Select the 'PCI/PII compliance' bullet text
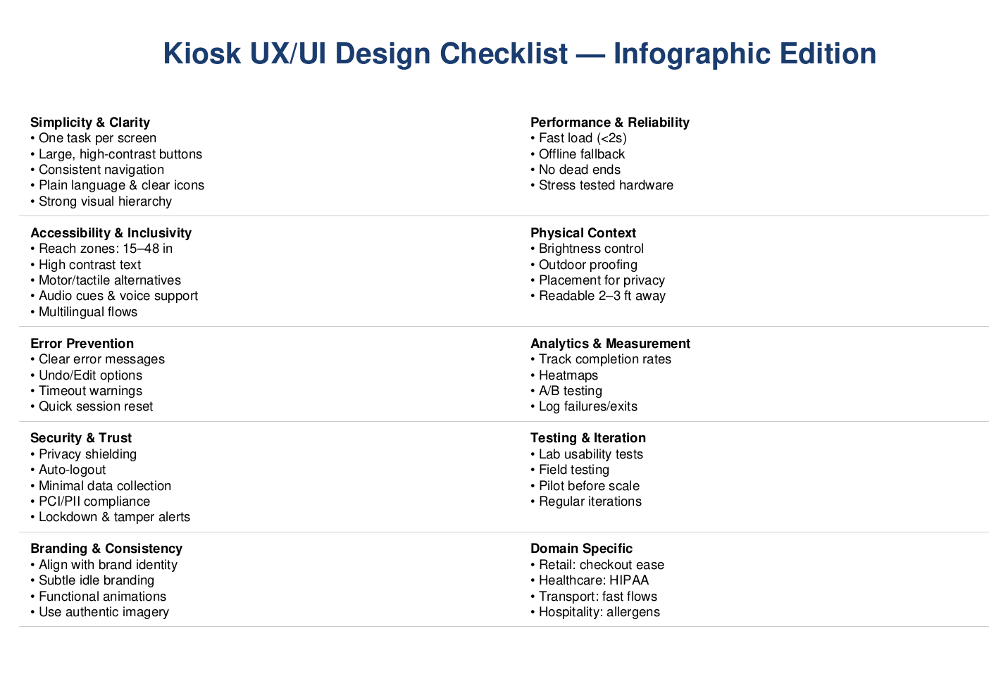989x674 pixels. (x=94, y=501)
